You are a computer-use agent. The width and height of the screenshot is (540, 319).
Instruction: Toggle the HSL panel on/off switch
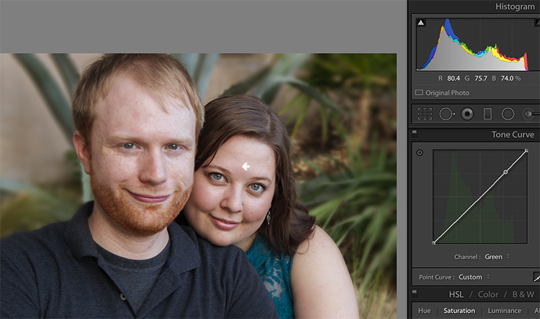[415, 292]
